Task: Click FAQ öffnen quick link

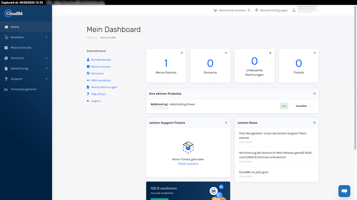Action: pyautogui.click(x=98, y=94)
